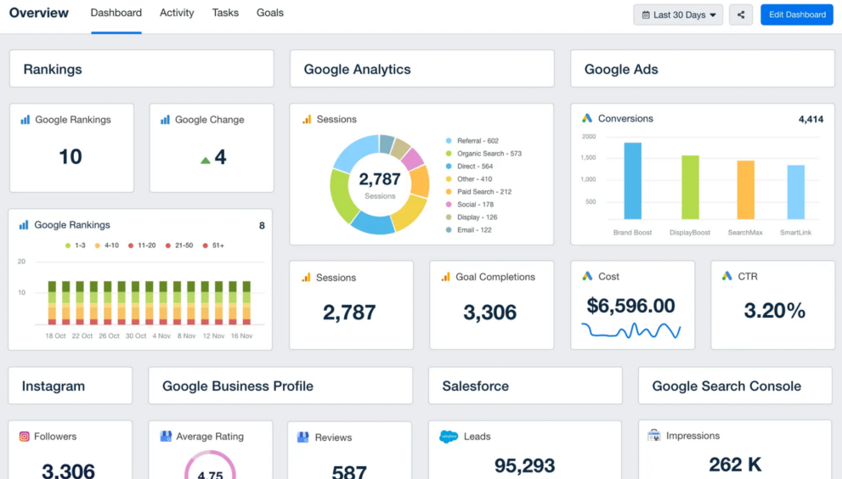Toggle the 51+ rankings legend series
Viewport: 842px width, 479px height.
click(x=212, y=245)
